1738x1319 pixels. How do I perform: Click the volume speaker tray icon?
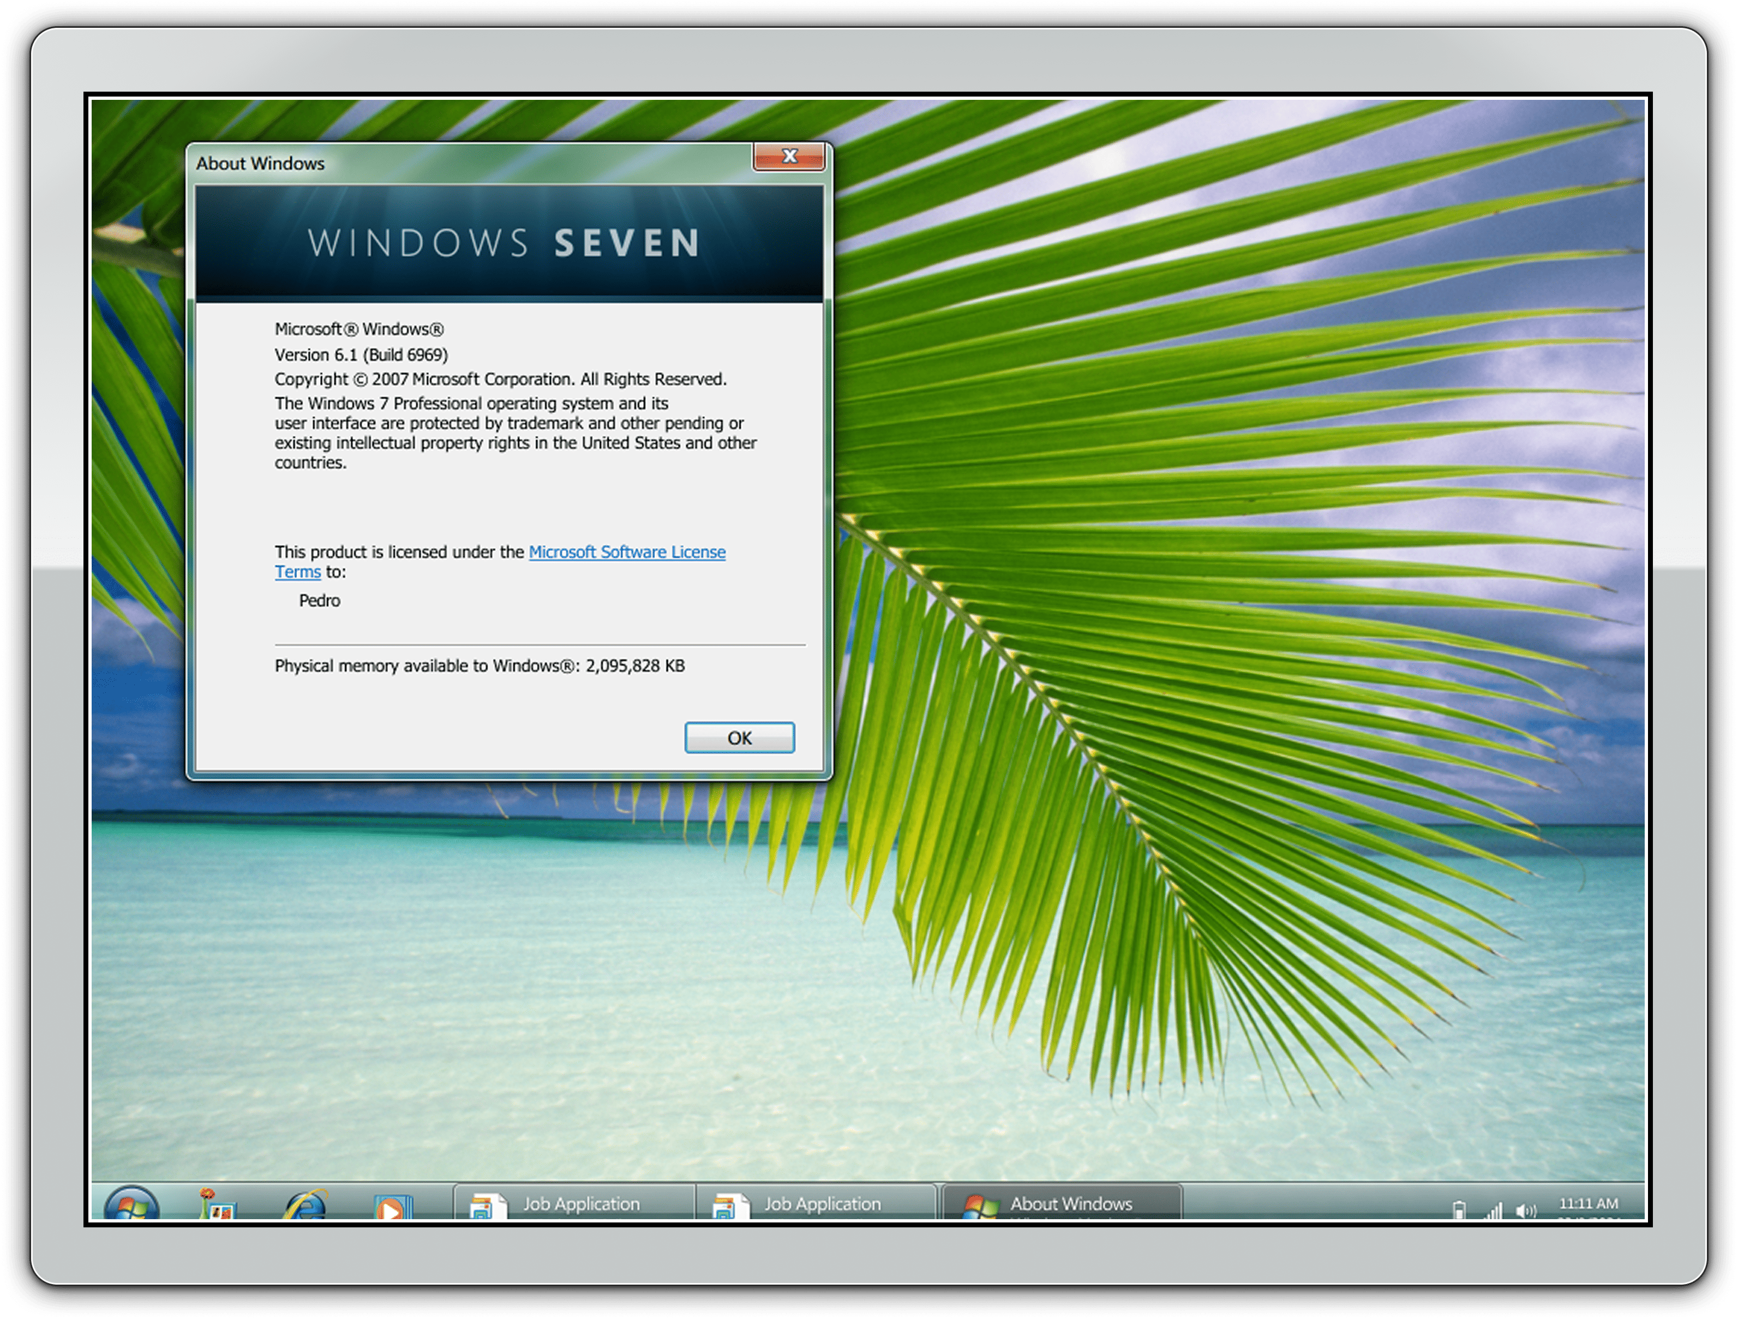click(1525, 1210)
